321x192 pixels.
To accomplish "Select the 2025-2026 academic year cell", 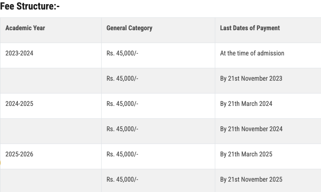I will click(19, 154).
